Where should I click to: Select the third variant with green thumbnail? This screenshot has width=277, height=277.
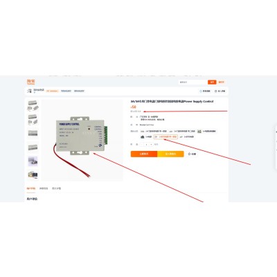(207, 132)
